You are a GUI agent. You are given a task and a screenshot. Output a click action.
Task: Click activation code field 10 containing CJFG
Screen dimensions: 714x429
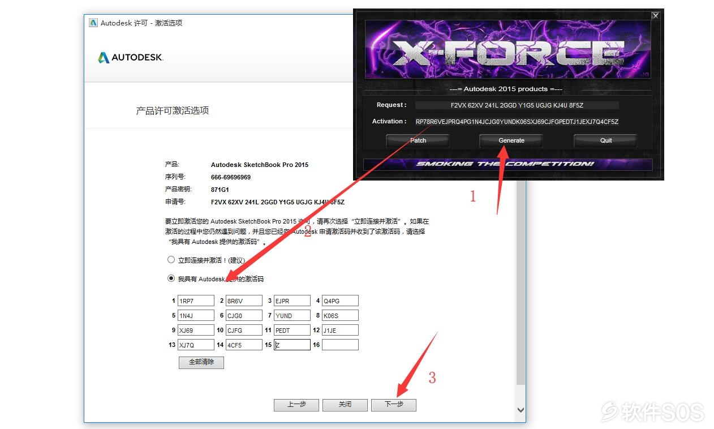[244, 330]
